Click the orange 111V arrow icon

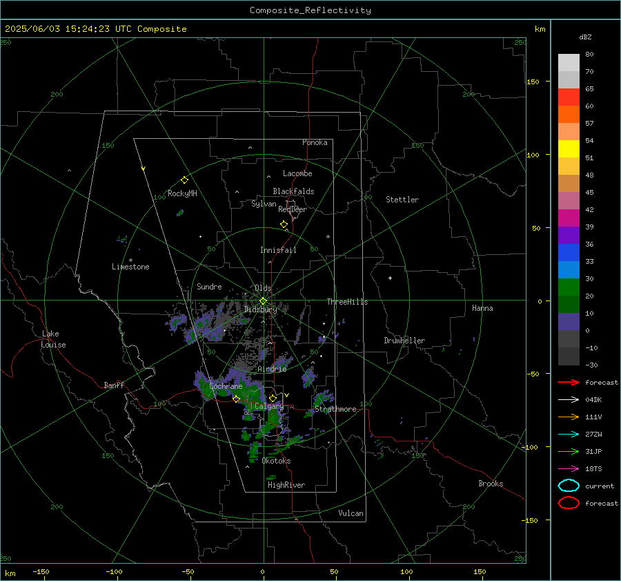pyautogui.click(x=569, y=417)
